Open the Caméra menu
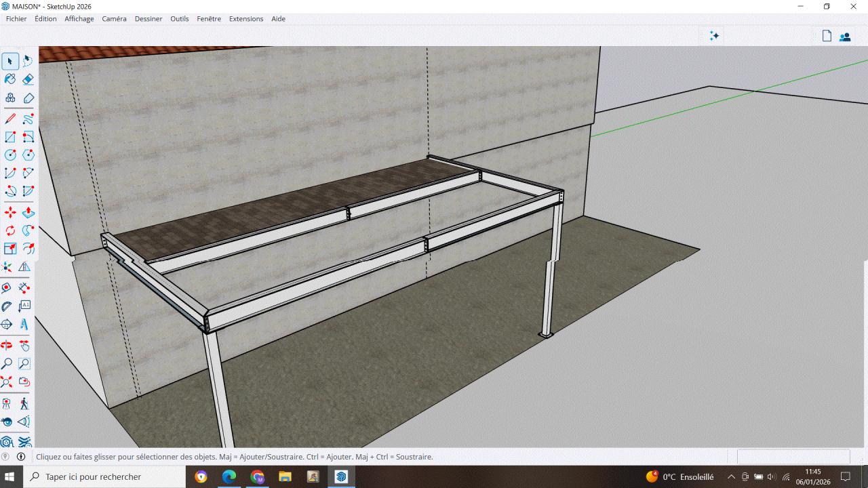The height and width of the screenshot is (488, 868). pyautogui.click(x=114, y=19)
